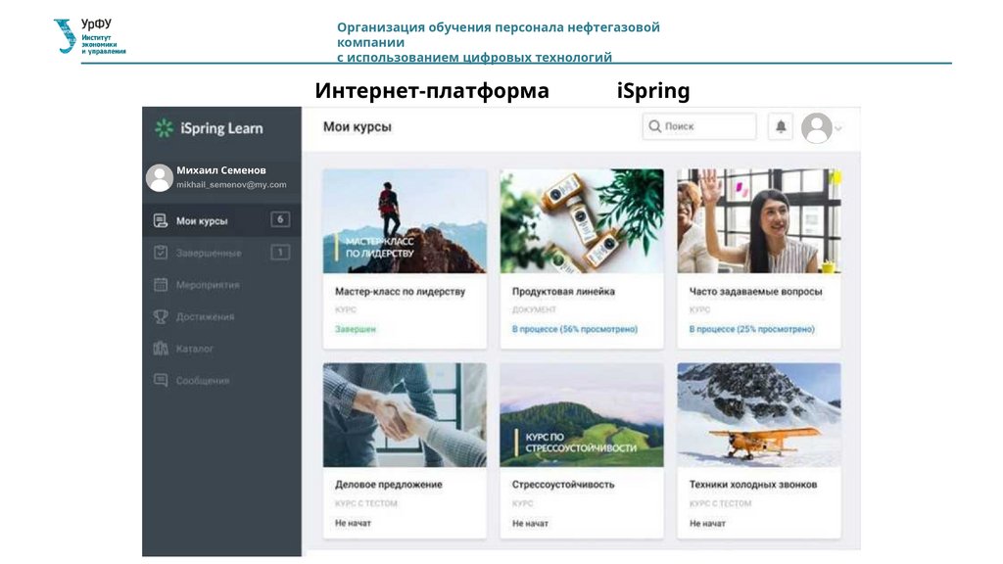
Task: Open the Деловое предложение course title
Action: coord(388,485)
